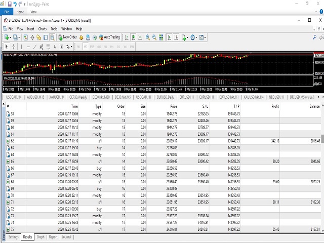Expand the new chart dropdown arrow
Screen dimensions: 324x243
(11, 37)
